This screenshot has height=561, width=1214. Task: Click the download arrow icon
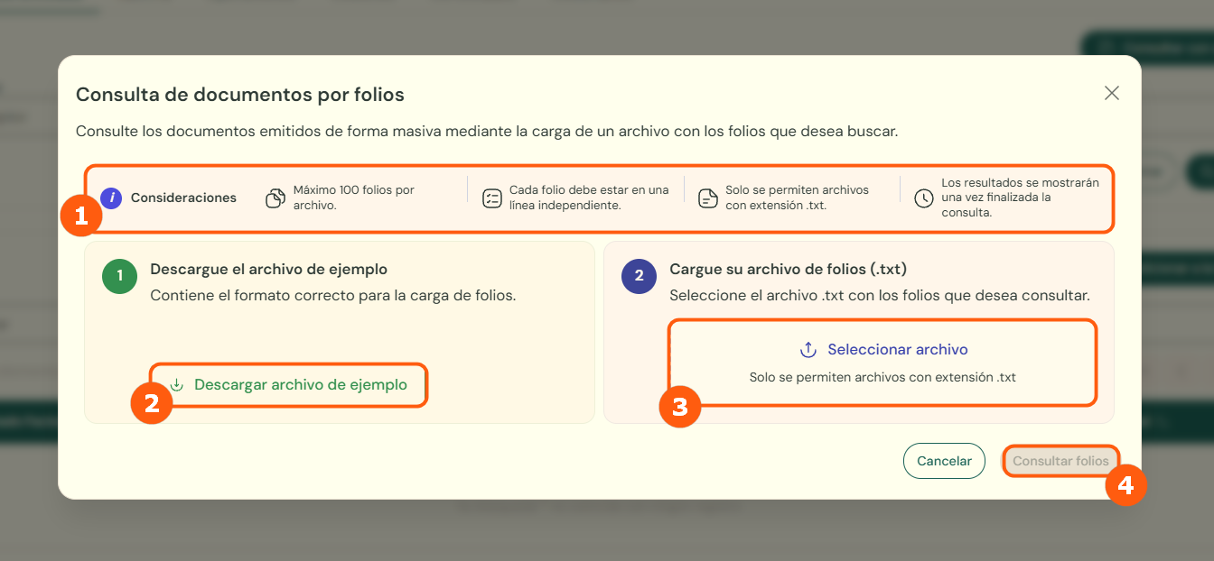tap(177, 385)
